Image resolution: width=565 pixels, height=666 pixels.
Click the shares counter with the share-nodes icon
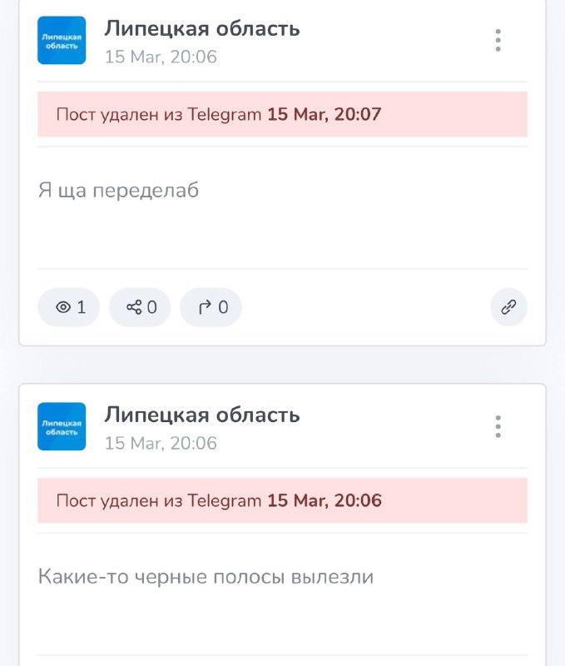(x=140, y=307)
